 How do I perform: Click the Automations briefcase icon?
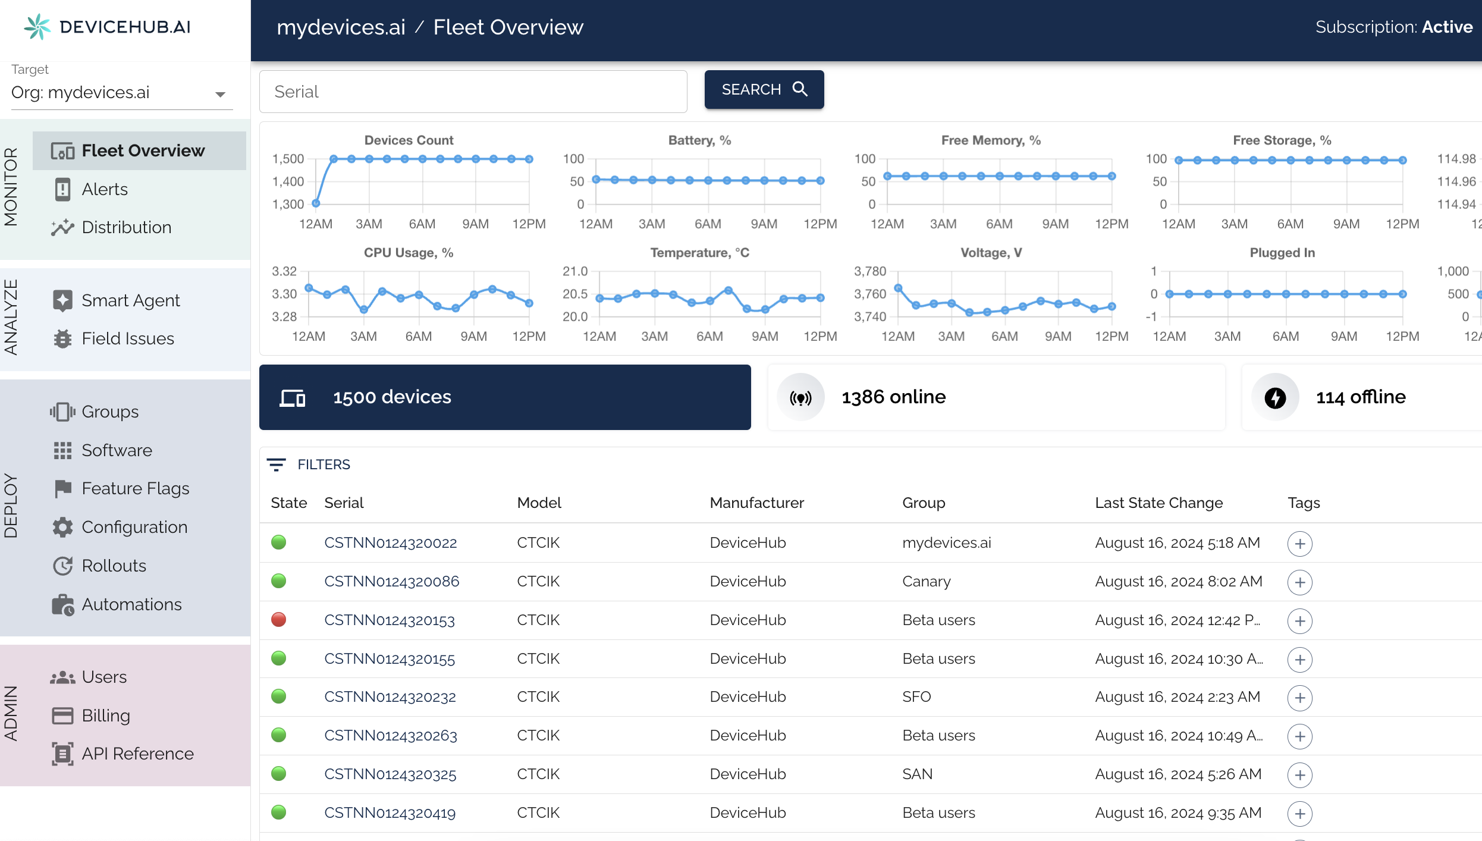62,604
